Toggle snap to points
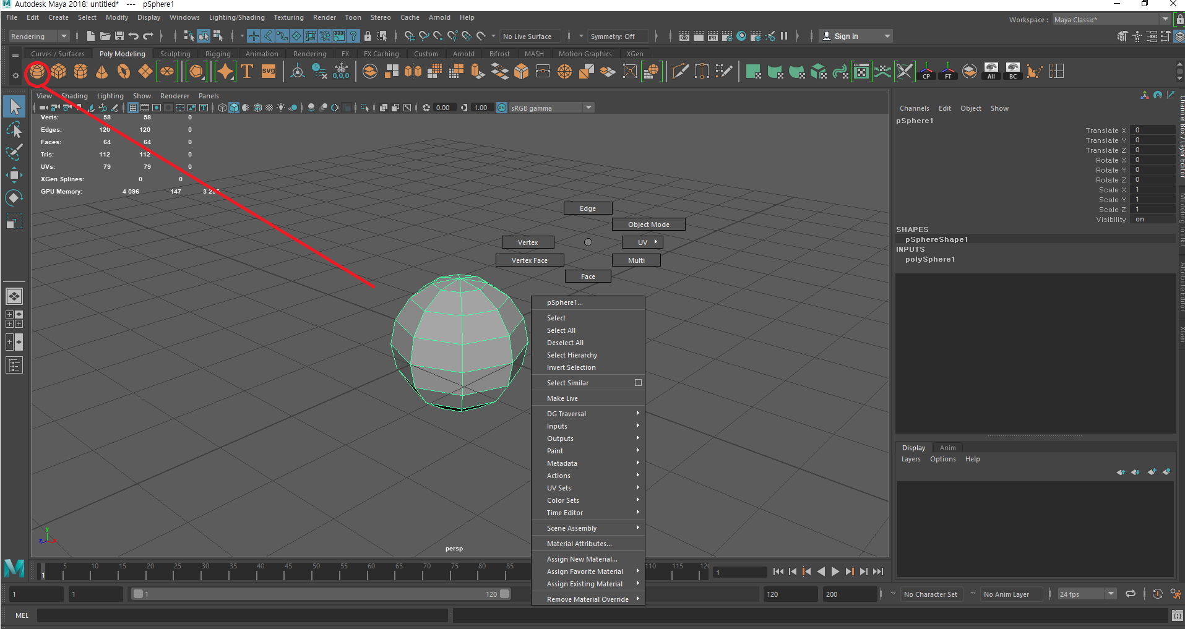Screen dimensions: 1185x629 click(438, 36)
